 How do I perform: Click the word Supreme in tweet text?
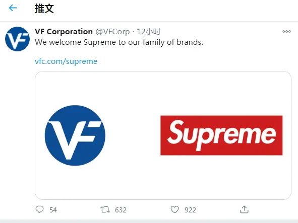click(x=100, y=42)
